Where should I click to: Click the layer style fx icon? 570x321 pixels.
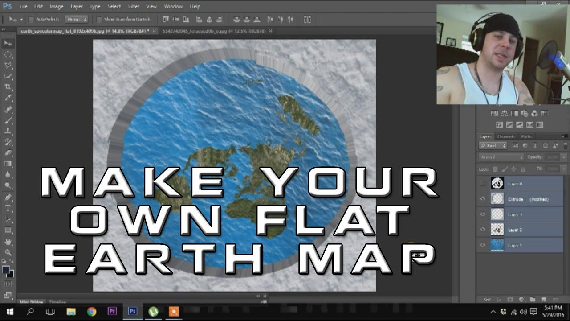click(499, 299)
